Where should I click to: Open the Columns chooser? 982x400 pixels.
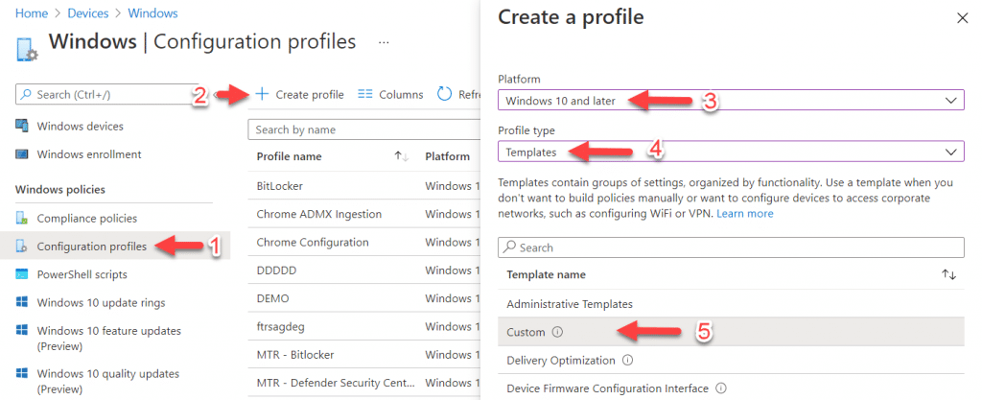391,95
